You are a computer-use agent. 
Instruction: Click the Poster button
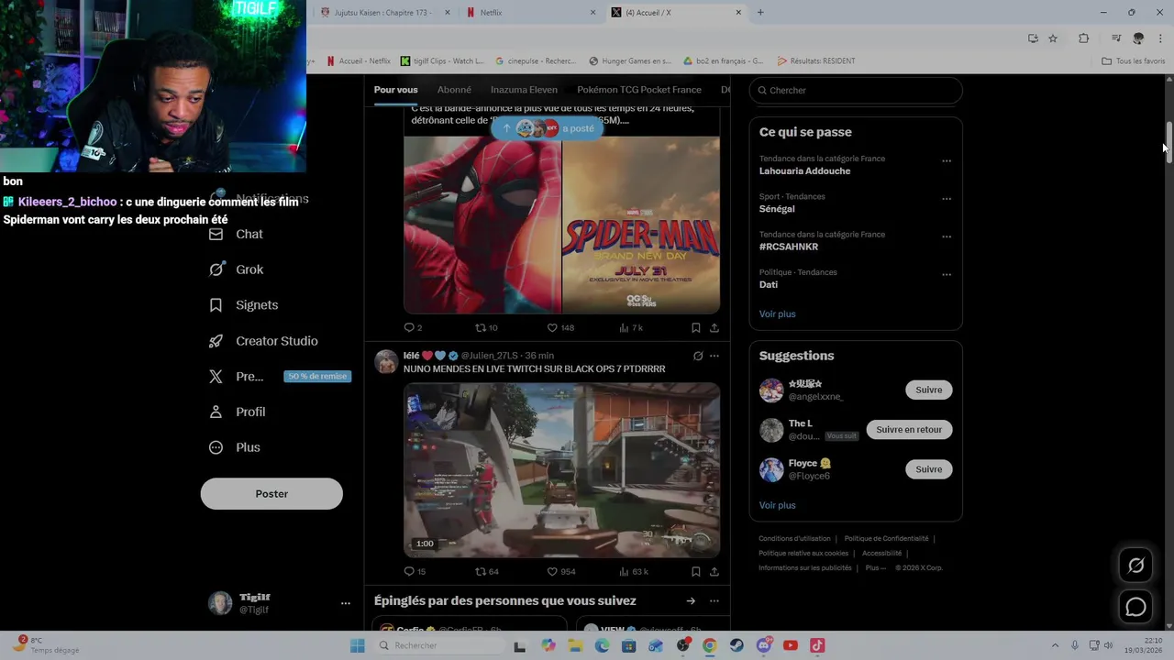[x=271, y=493]
